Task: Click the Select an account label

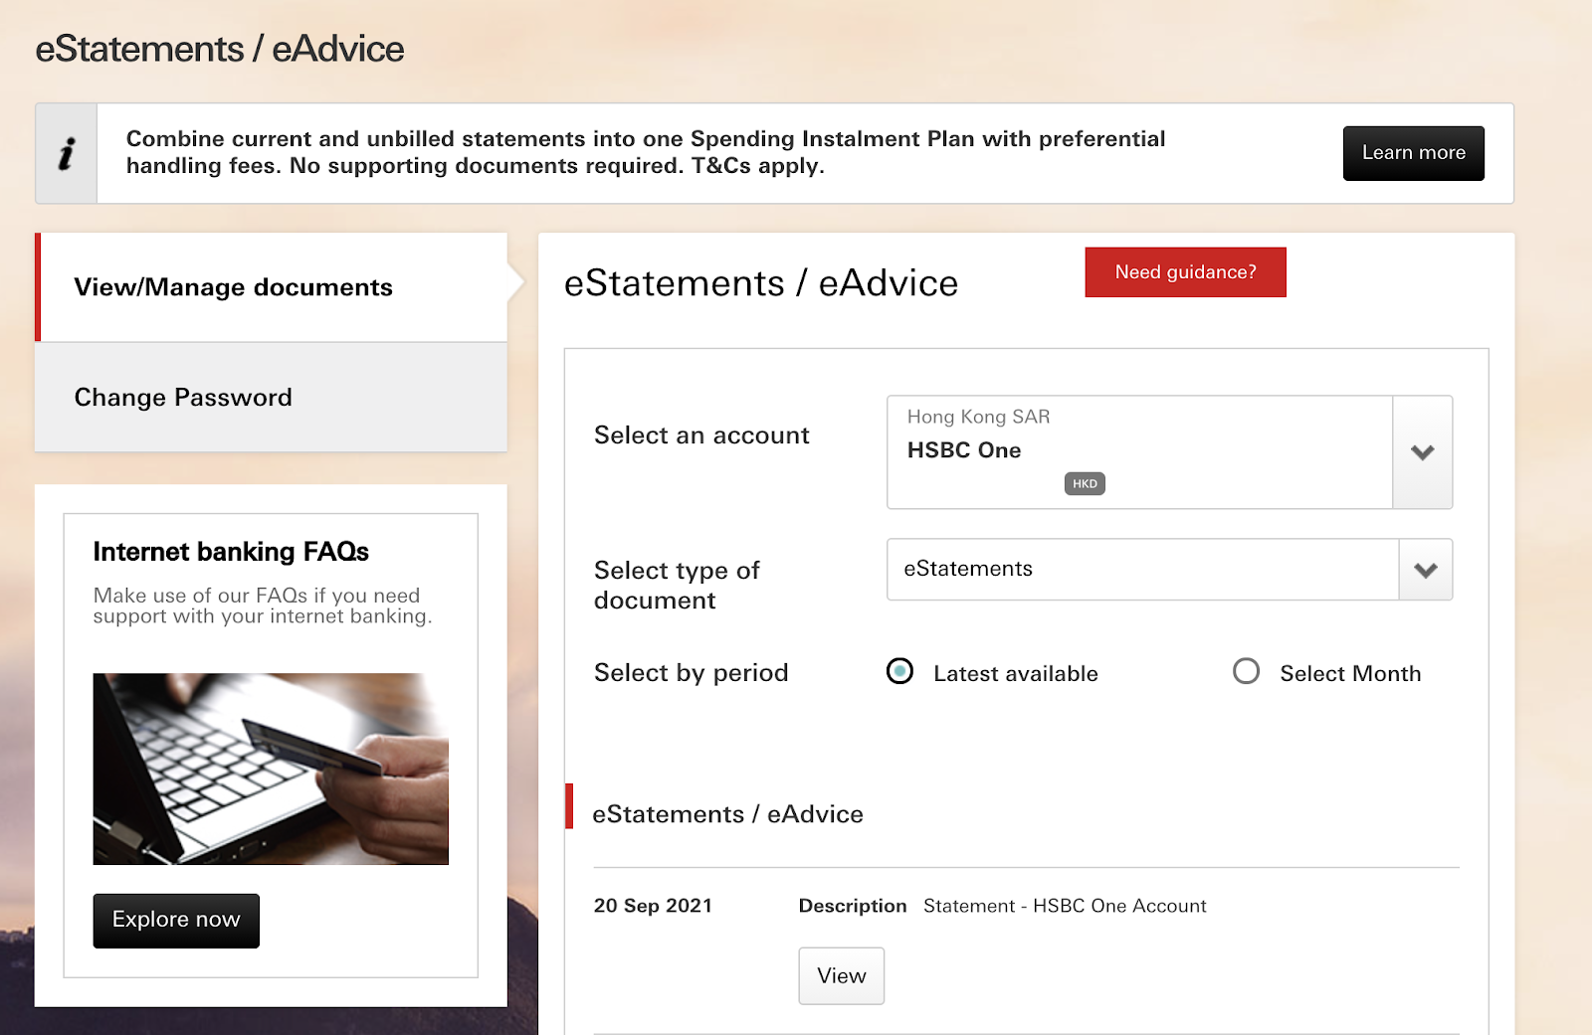Action: pyautogui.click(x=701, y=435)
